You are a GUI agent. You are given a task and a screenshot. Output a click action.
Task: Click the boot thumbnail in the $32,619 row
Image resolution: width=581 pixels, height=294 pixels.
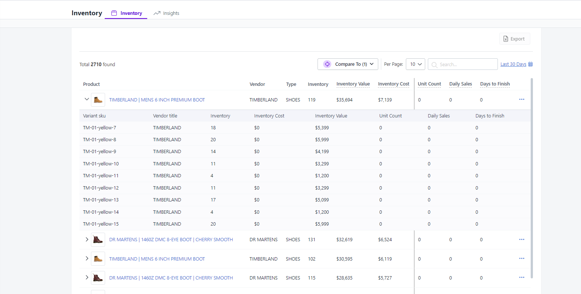pos(98,240)
